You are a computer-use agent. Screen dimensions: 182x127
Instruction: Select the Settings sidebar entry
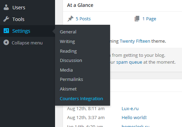28,31
